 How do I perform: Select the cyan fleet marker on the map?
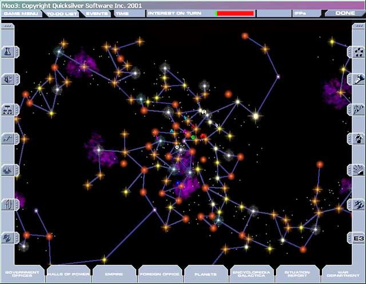point(172,131)
